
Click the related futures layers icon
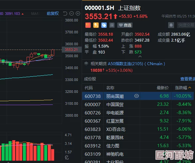[x=86, y=63]
